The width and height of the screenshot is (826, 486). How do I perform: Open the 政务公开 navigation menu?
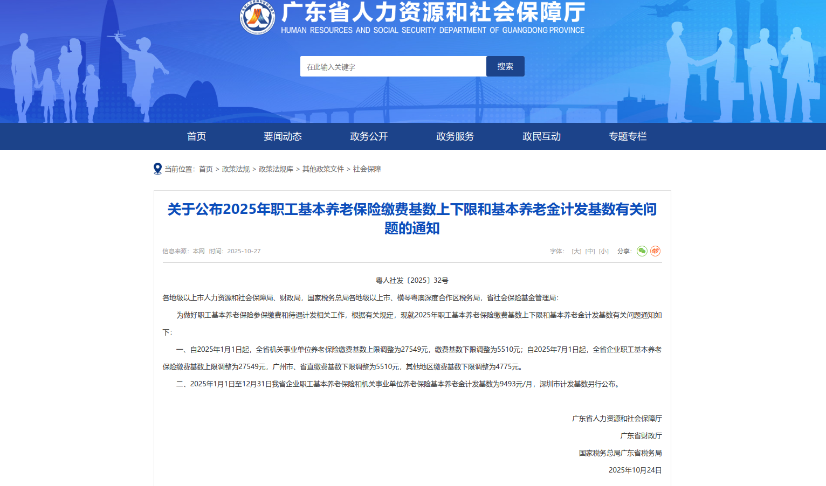[369, 136]
